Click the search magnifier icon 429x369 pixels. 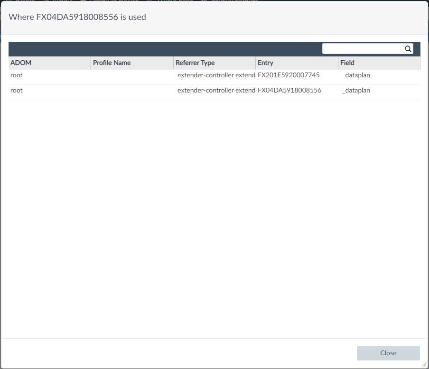[408, 49]
